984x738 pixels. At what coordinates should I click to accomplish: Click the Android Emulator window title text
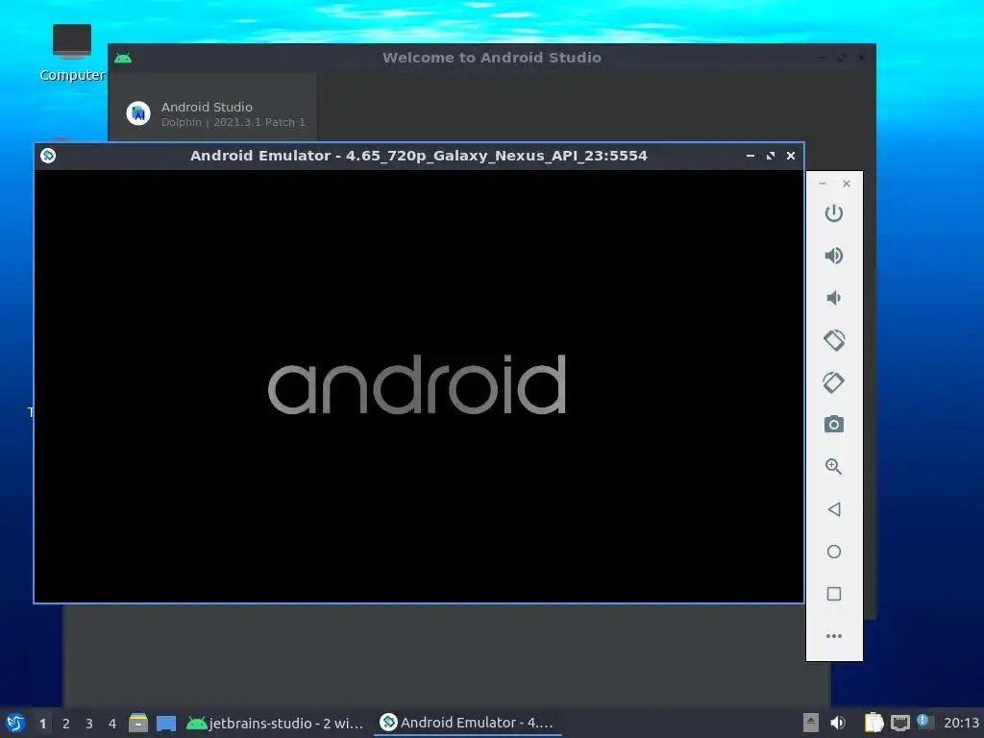click(x=419, y=156)
